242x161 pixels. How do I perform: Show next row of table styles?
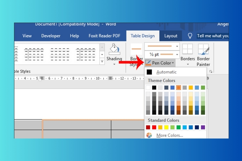(102, 55)
